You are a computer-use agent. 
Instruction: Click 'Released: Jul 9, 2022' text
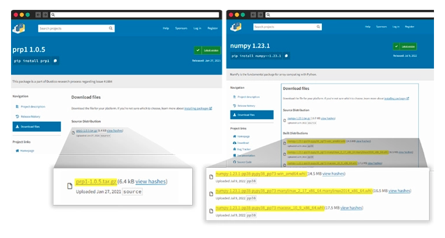[405, 56]
